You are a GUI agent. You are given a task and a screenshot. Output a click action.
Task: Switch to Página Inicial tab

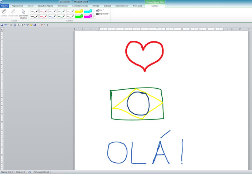17,6
